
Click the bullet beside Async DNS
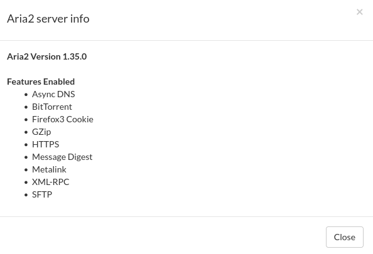coord(26,95)
